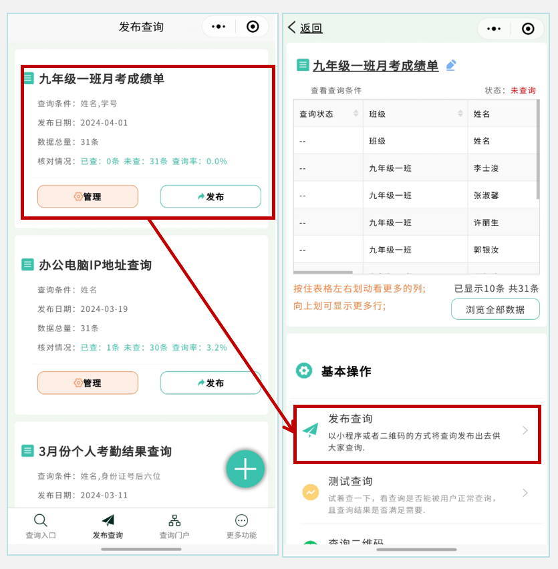Switch to the 更多功能 tab
The image size is (558, 569).
[241, 526]
